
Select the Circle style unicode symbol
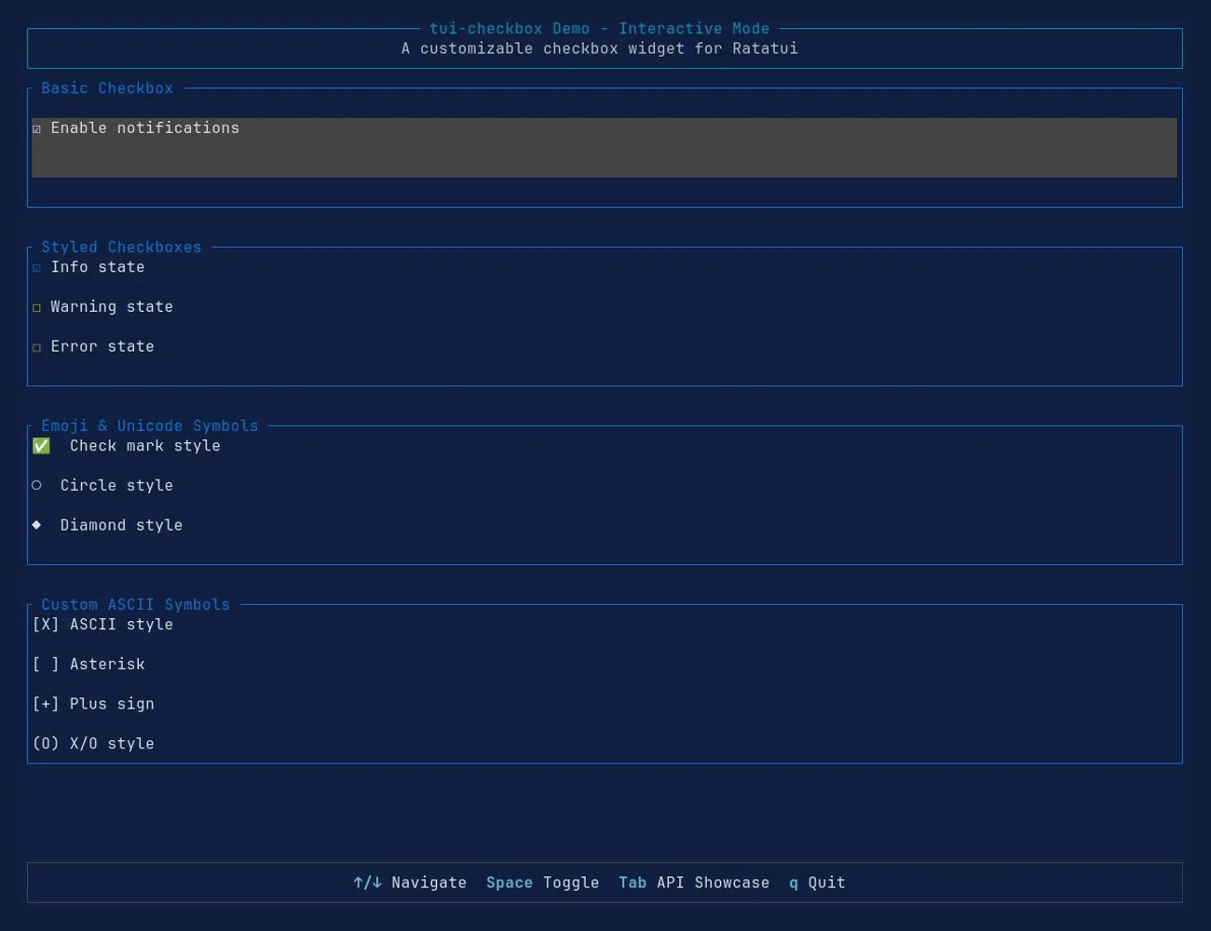(x=35, y=484)
